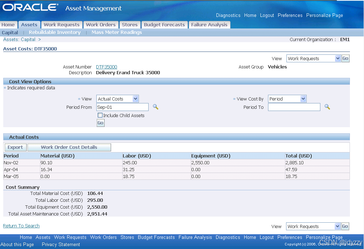The height and width of the screenshot is (249, 364).
Task: Click Stores in the footer navigation
Action: (x=127, y=237)
